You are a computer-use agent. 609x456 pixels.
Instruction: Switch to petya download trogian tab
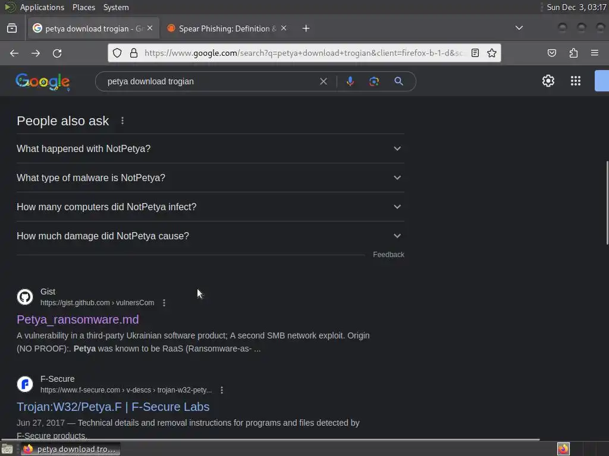click(93, 28)
